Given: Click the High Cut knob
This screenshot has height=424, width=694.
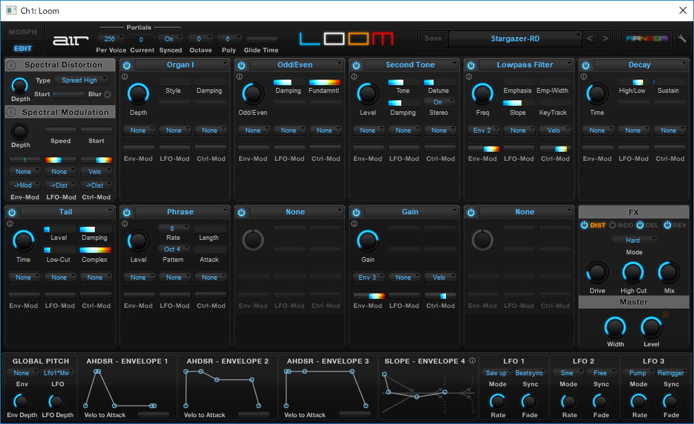Looking at the screenshot, I should click(x=633, y=272).
